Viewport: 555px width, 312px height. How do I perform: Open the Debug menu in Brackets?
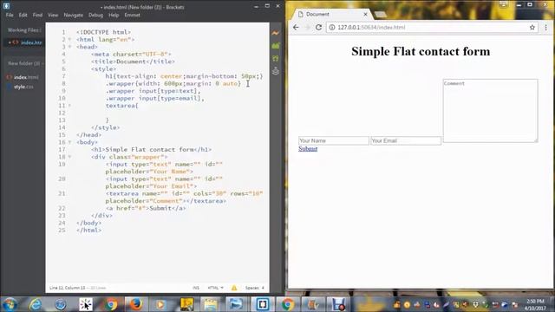pyautogui.click(x=95, y=15)
